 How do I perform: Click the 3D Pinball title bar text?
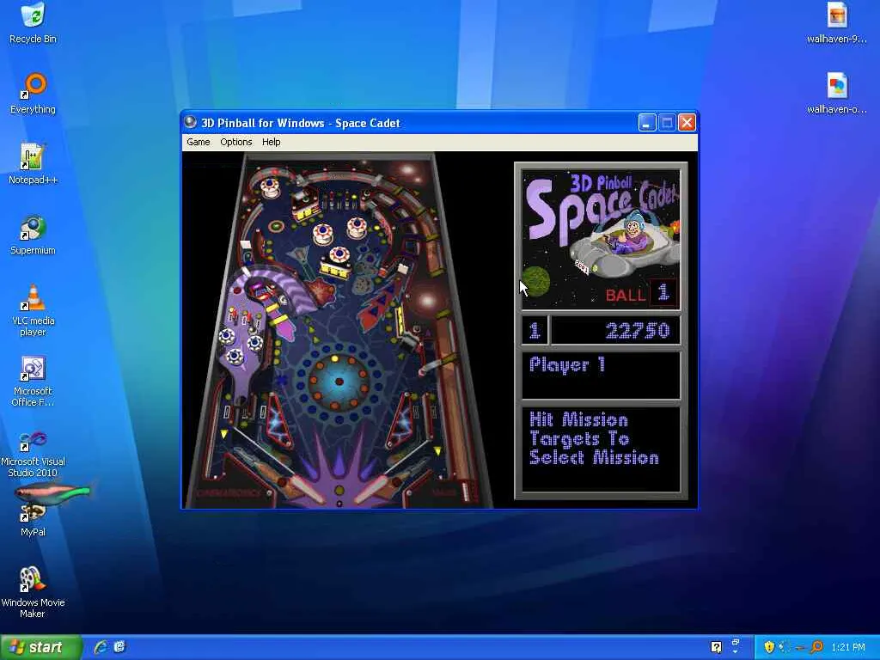click(x=300, y=123)
